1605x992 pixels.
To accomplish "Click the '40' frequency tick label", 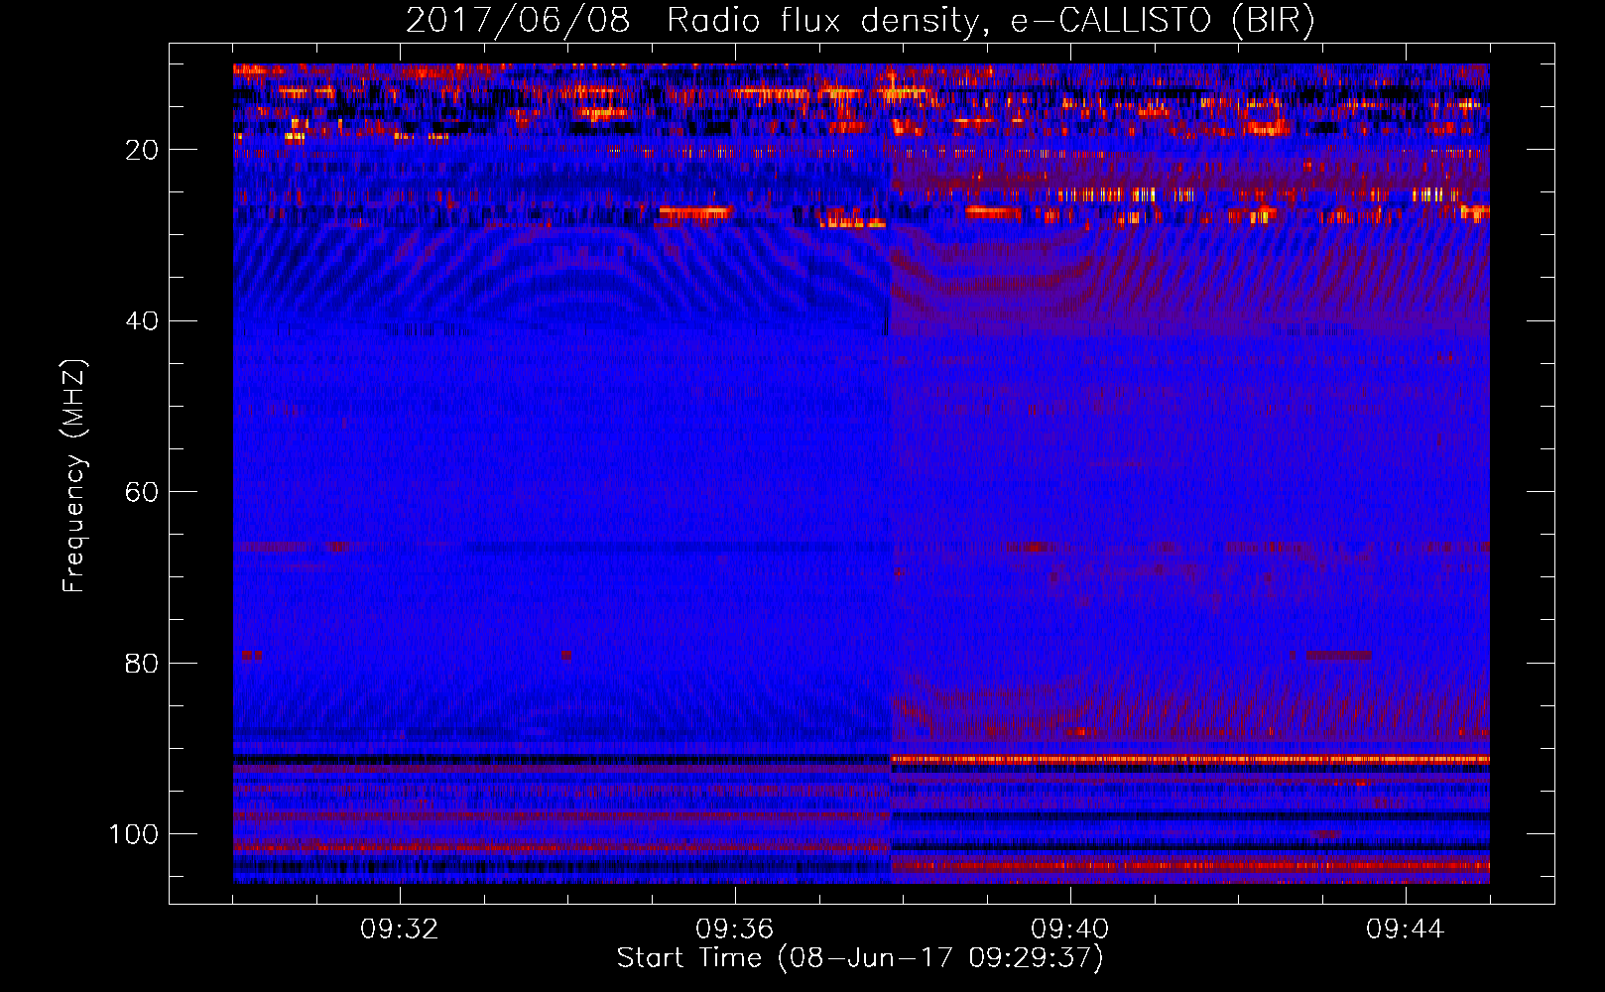I will click(x=142, y=321).
